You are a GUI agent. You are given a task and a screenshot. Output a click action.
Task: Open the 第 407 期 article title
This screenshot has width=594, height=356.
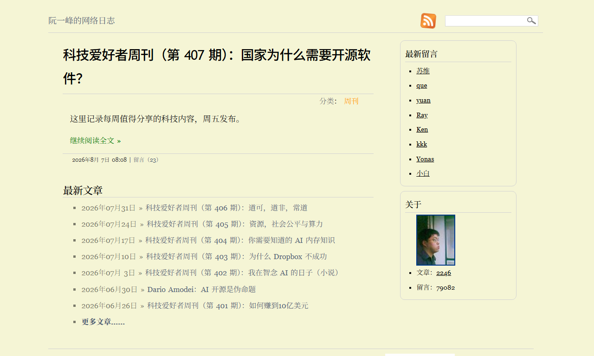click(x=217, y=67)
